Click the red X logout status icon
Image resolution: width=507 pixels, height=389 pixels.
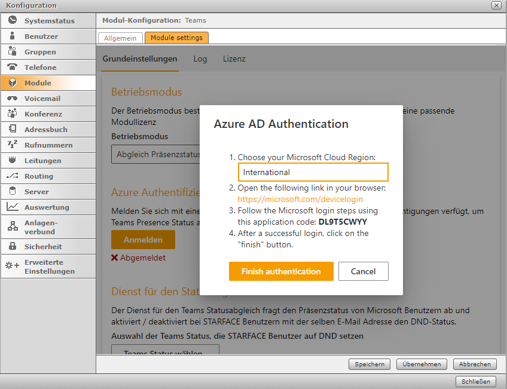(x=114, y=258)
